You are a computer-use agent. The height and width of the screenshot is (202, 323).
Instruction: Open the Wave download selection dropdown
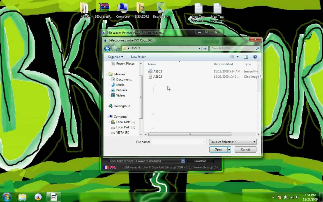click(183, 161)
